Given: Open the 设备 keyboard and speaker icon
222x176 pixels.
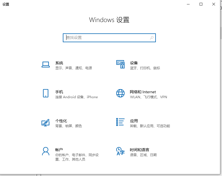Looking at the screenshot, I should (120, 64).
